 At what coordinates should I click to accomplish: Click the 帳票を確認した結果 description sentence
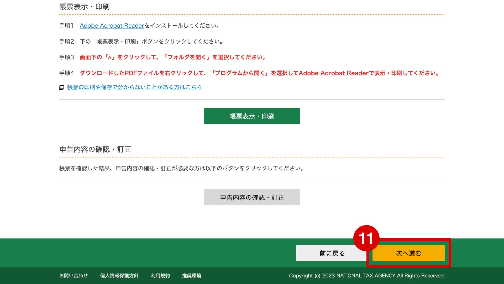tap(182, 168)
